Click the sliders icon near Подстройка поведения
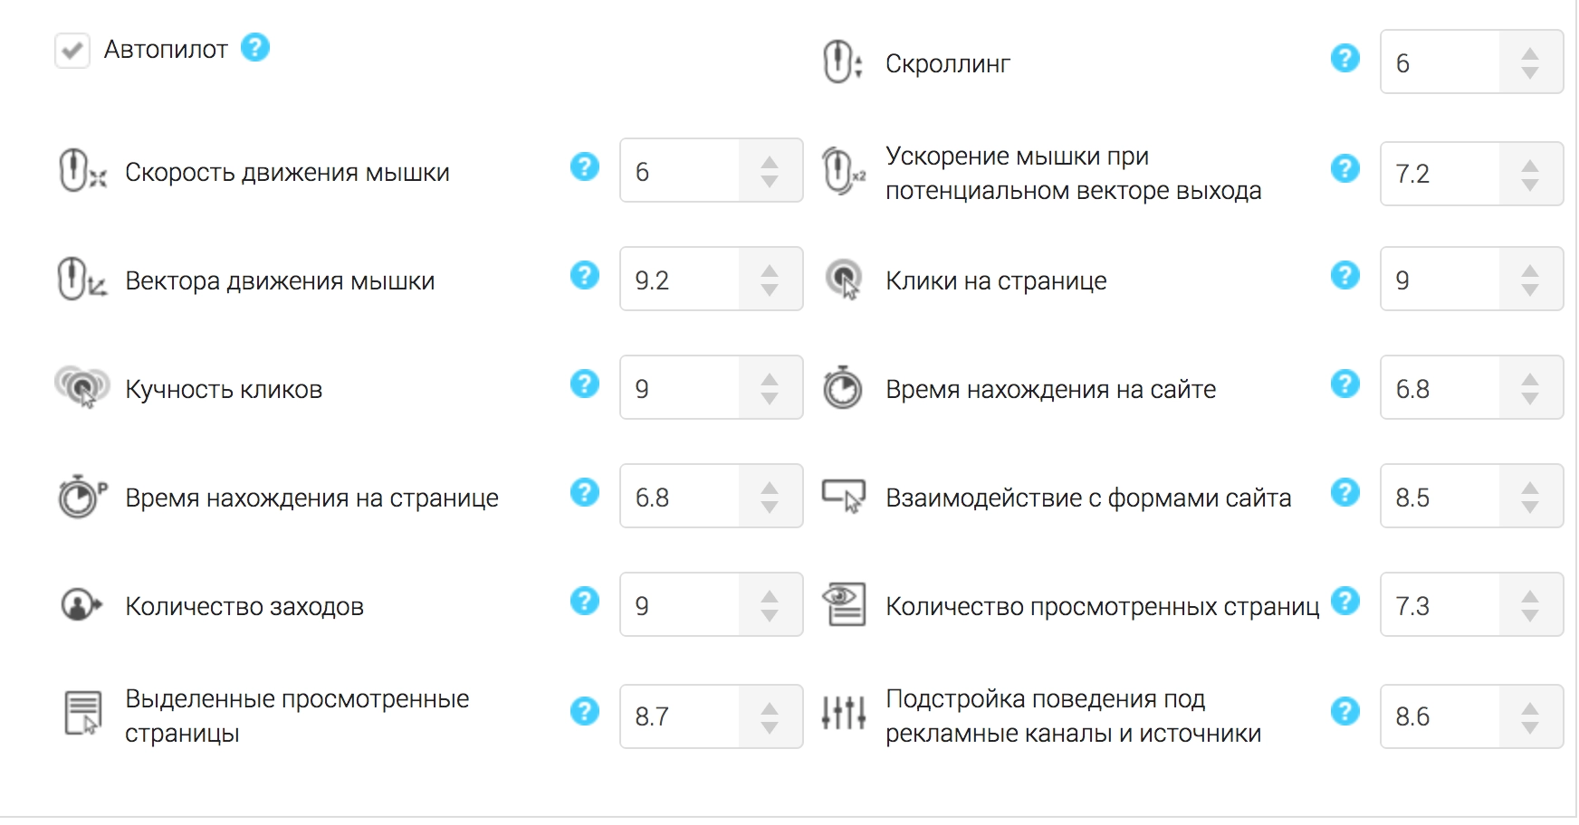This screenshot has width=1579, height=825. pos(842,715)
